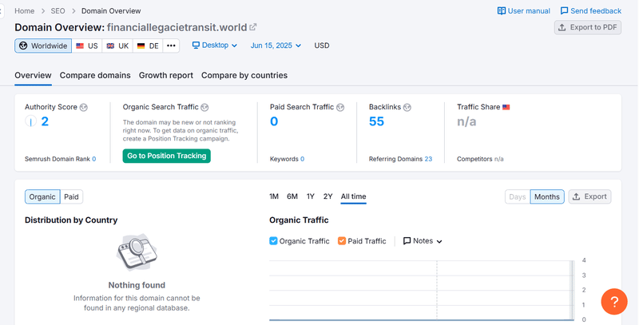
Task: Switch chart granularity to Months
Action: [547, 196]
